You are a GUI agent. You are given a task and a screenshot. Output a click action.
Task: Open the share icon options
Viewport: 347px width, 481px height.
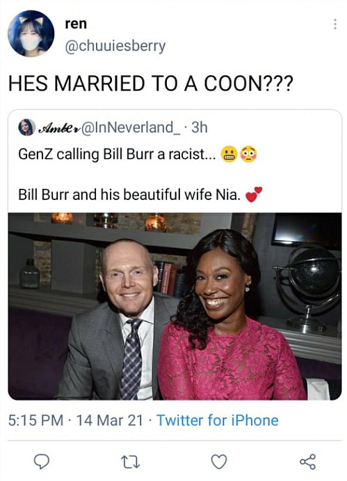(307, 461)
